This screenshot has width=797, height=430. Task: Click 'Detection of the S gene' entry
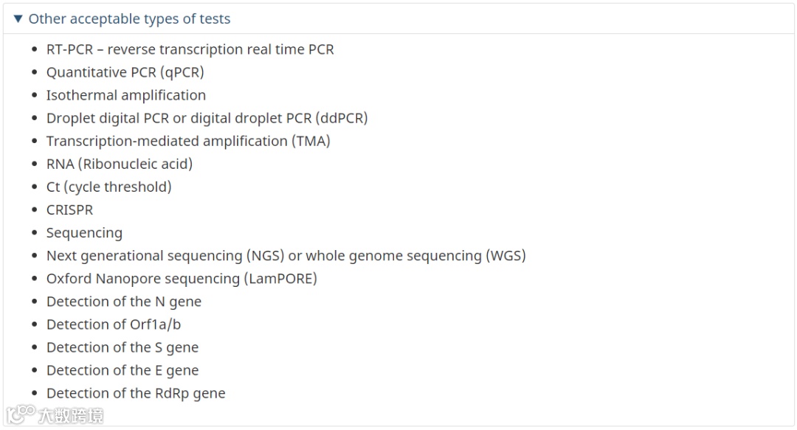(x=122, y=347)
